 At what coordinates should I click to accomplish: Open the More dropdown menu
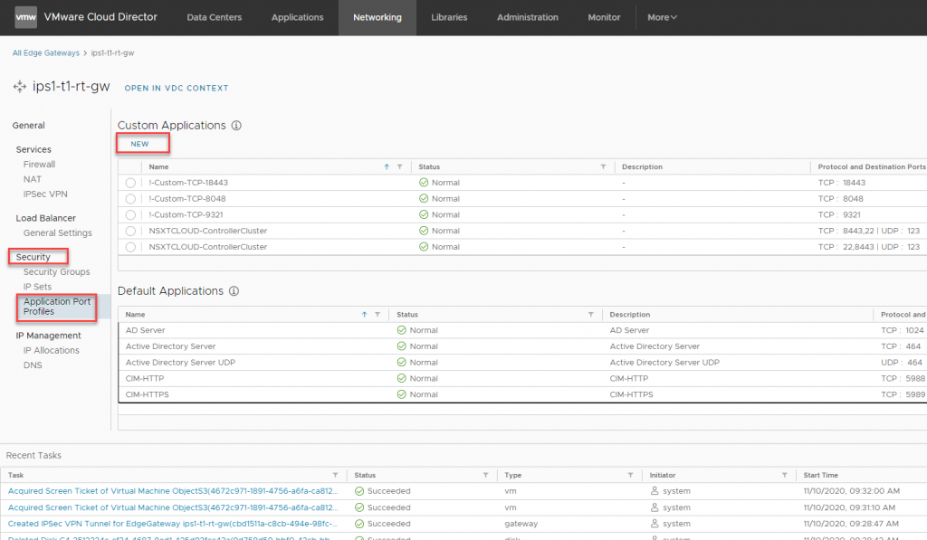tap(662, 17)
